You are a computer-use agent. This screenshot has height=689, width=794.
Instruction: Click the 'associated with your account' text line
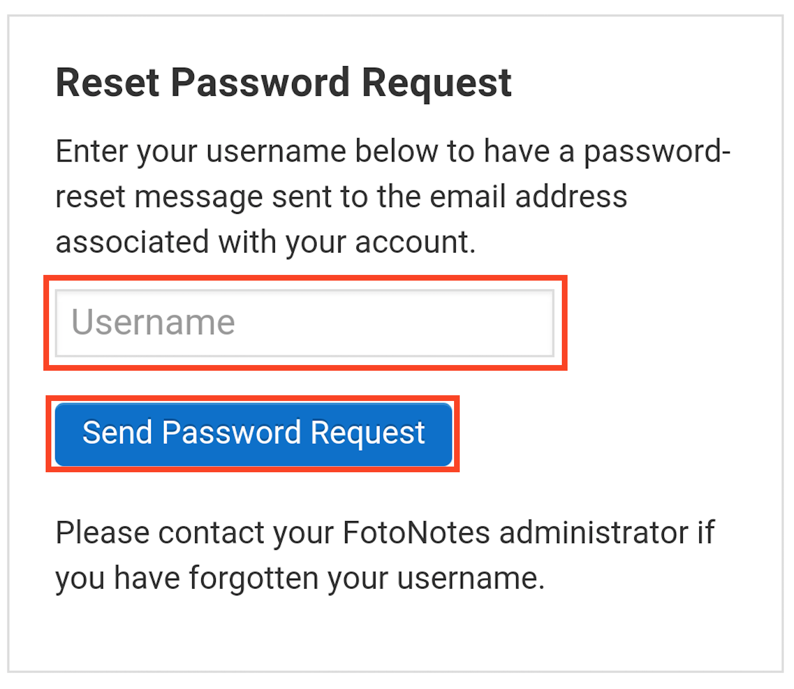coord(265,243)
